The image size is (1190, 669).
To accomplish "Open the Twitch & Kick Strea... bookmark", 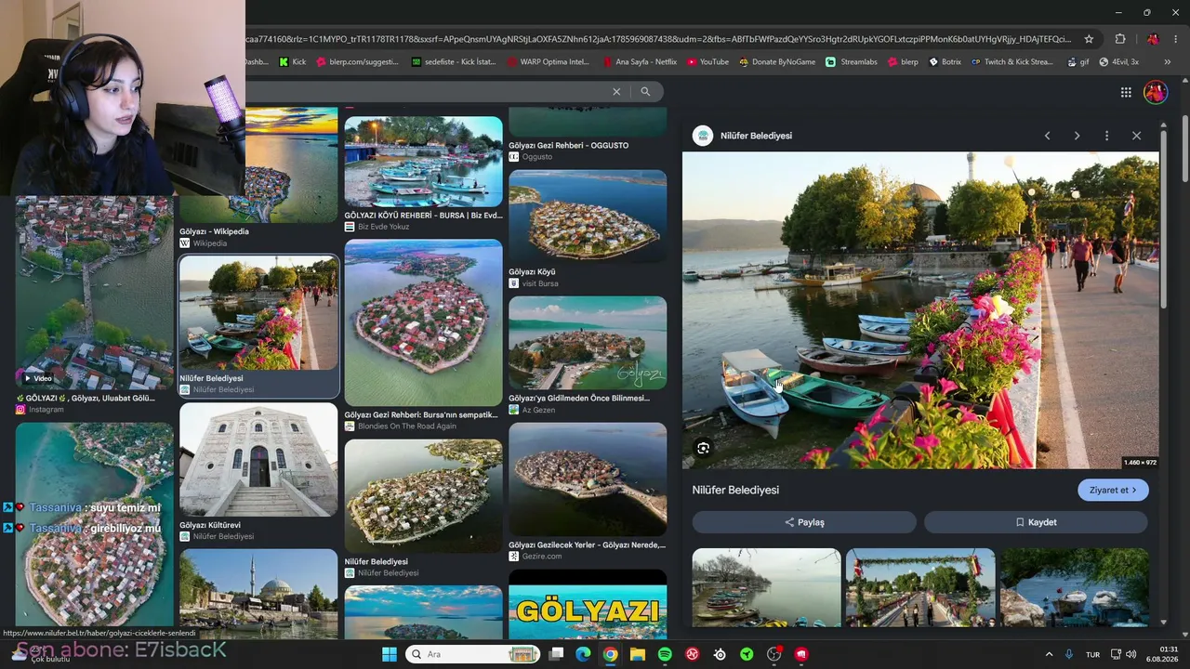I will [x=1012, y=62].
